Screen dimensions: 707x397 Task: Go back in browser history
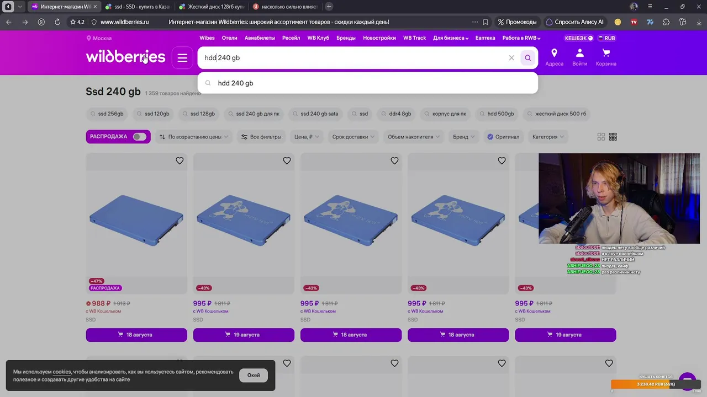tap(9, 22)
